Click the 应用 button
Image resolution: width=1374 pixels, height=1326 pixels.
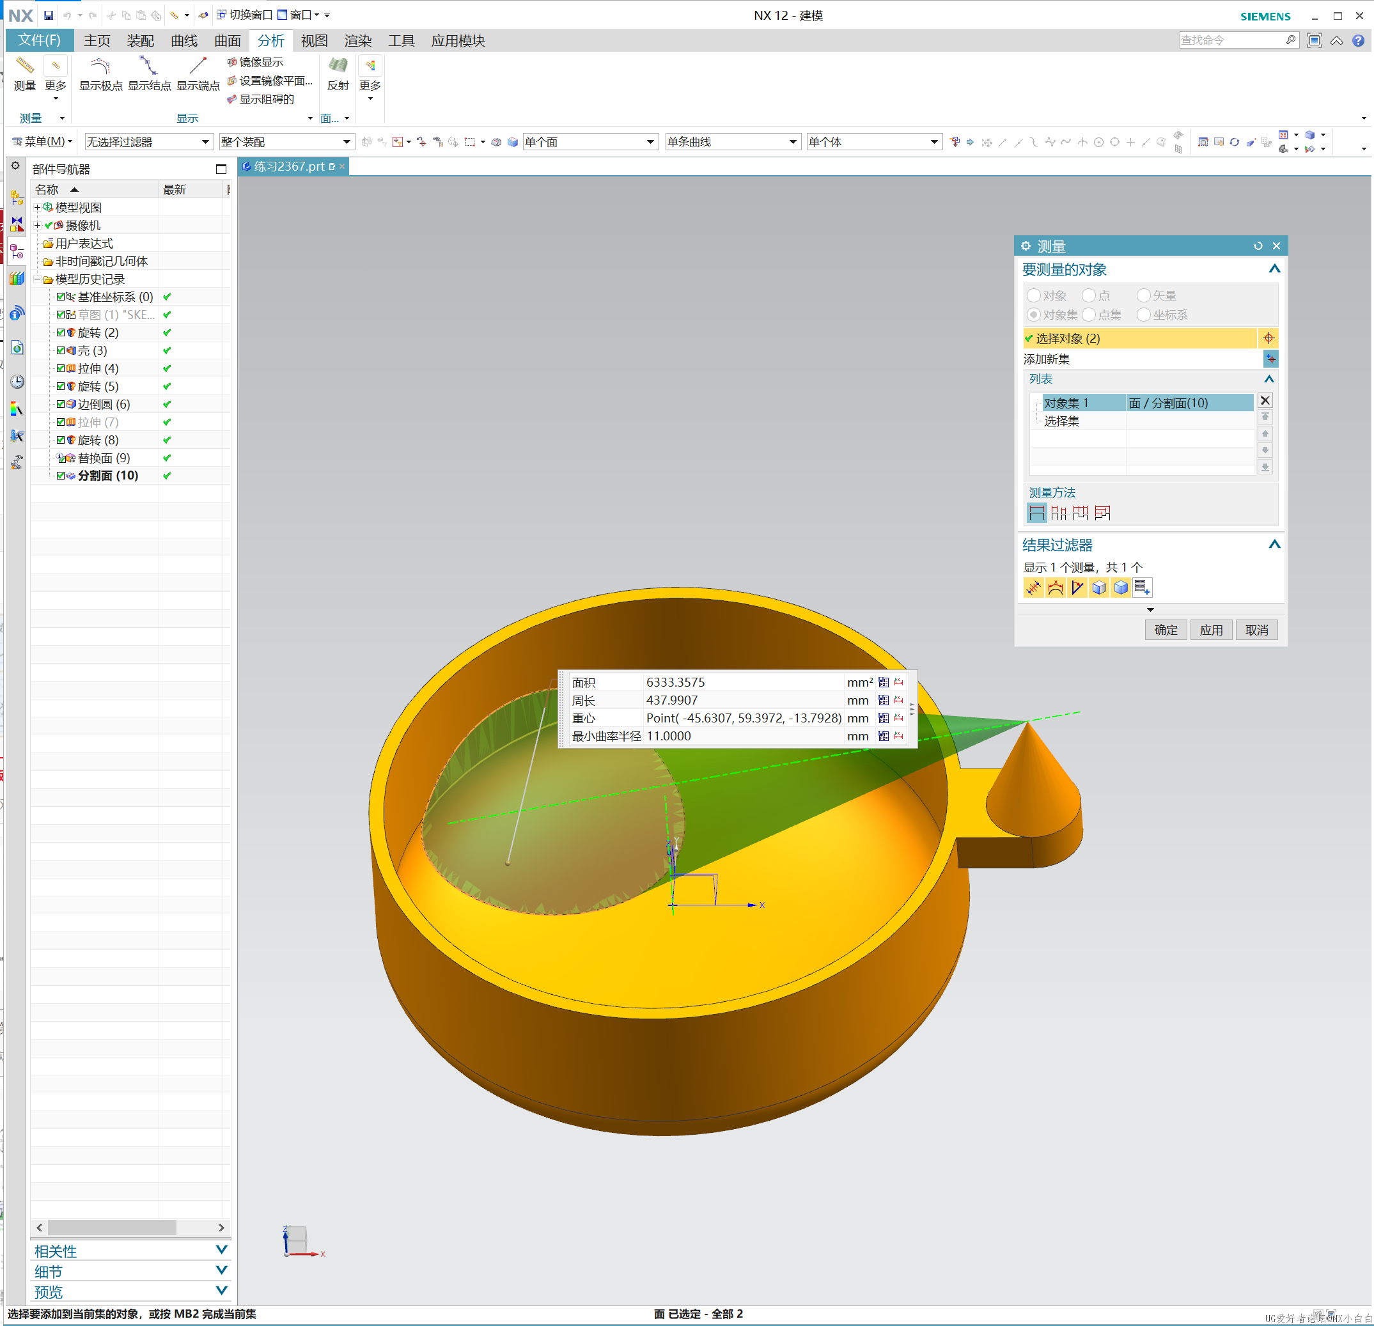(x=1211, y=630)
